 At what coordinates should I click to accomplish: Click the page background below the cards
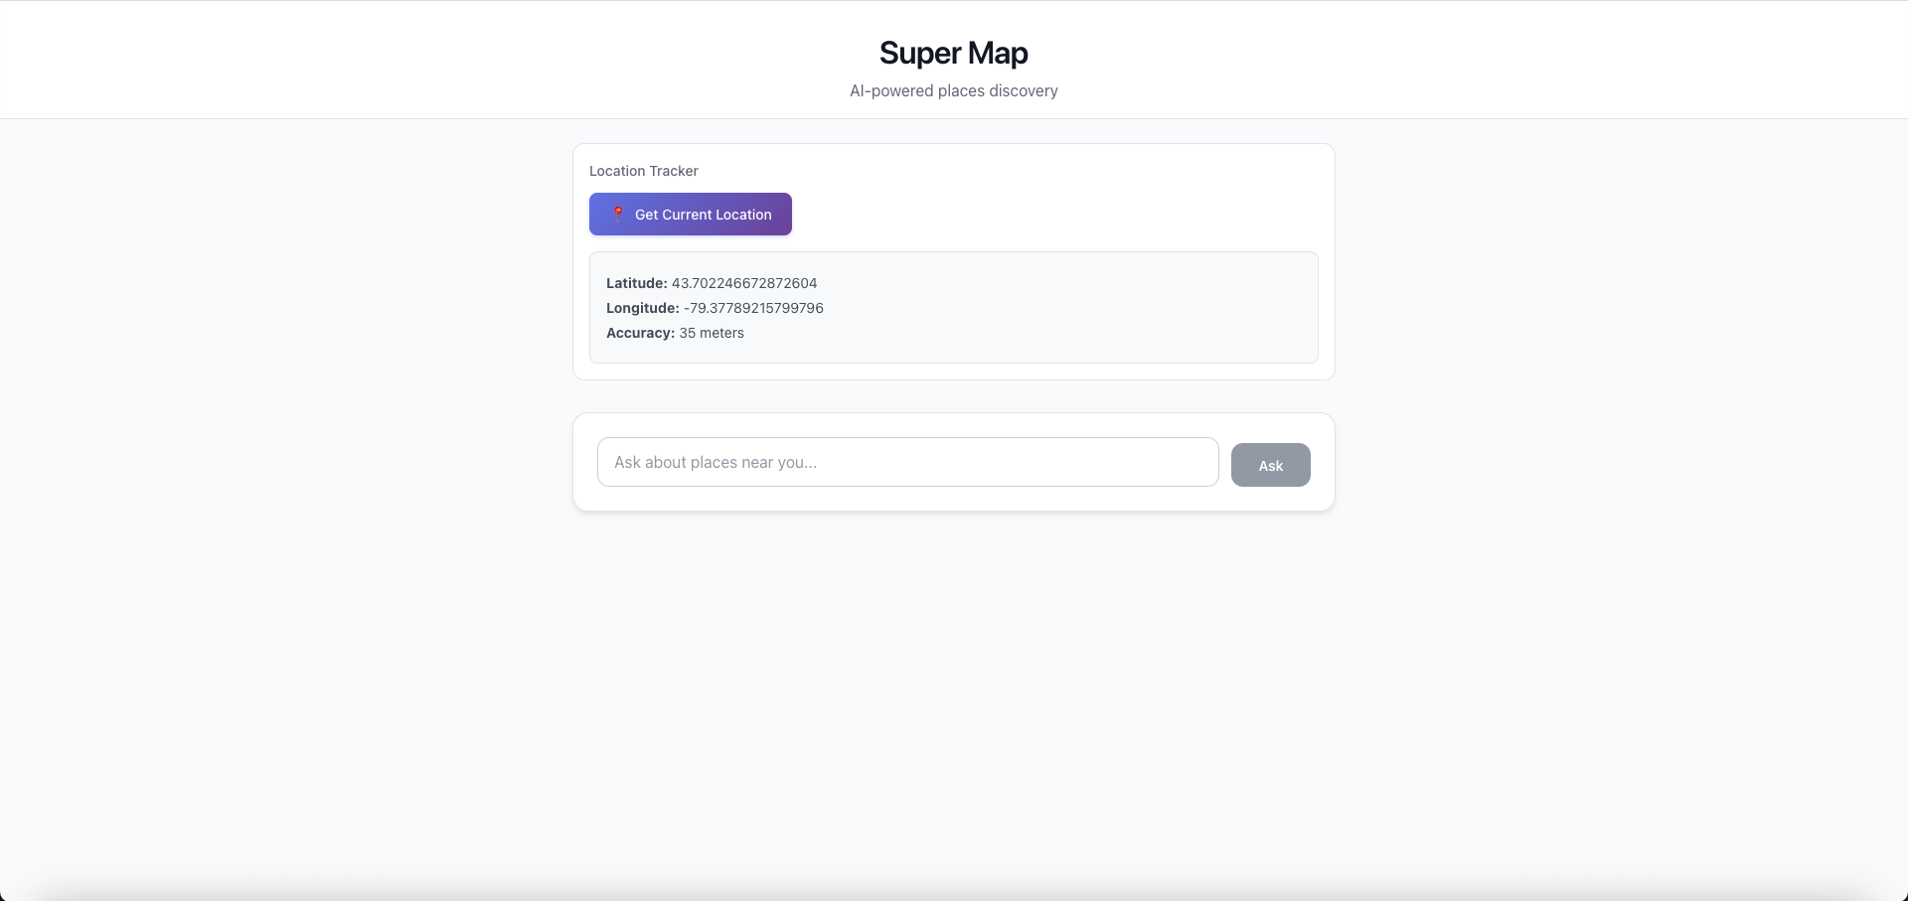coord(954,695)
